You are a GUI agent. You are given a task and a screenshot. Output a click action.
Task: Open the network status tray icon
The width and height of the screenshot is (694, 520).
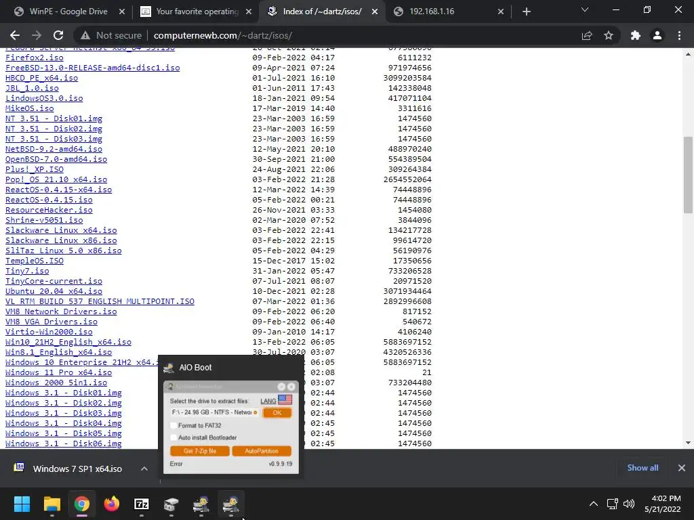(x=612, y=504)
